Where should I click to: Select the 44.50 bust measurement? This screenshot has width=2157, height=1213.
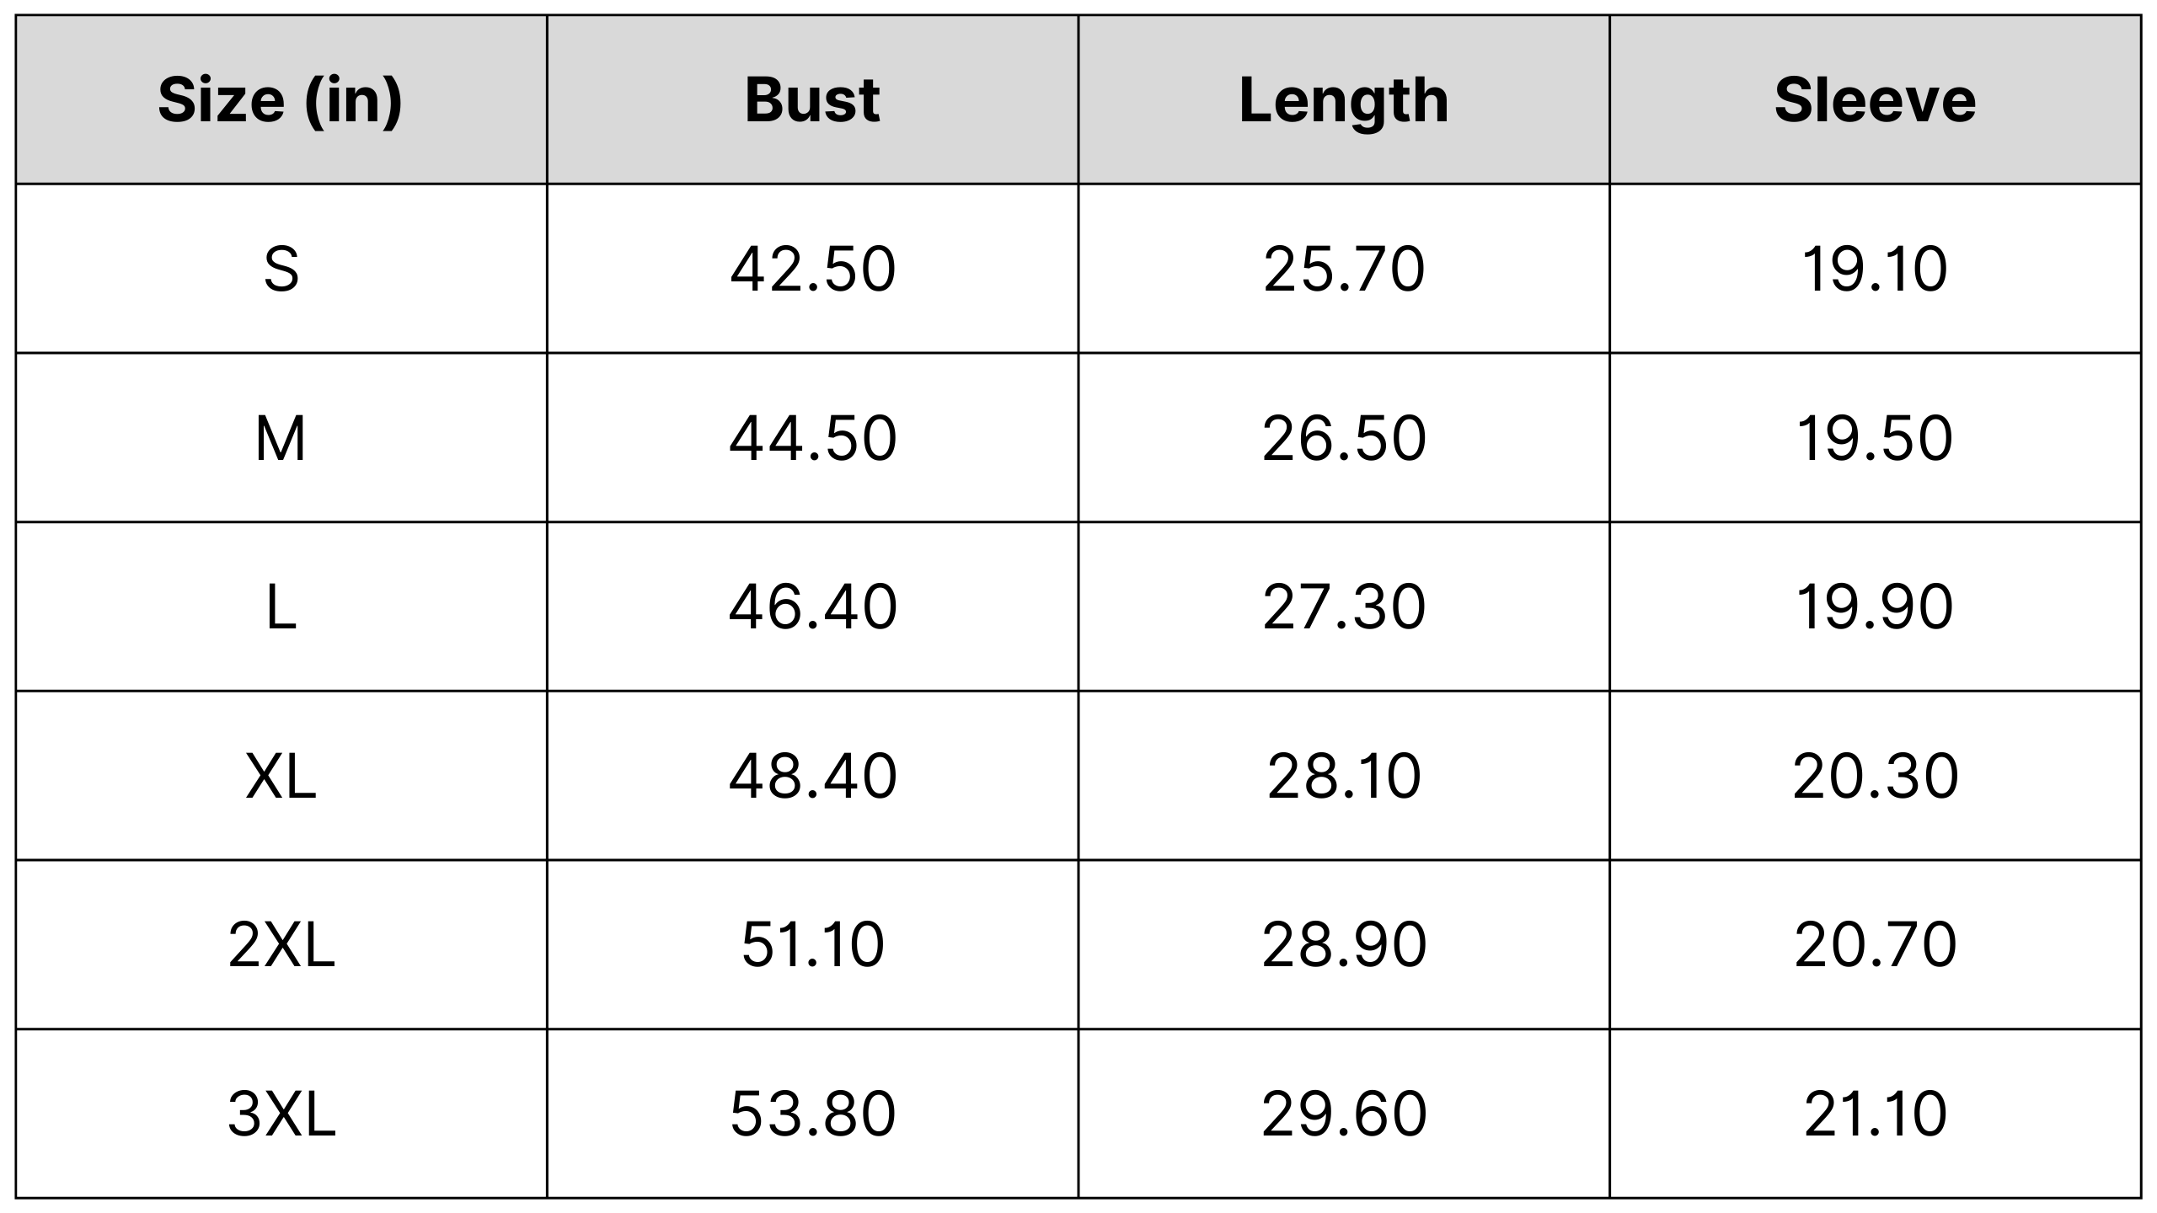click(x=812, y=438)
